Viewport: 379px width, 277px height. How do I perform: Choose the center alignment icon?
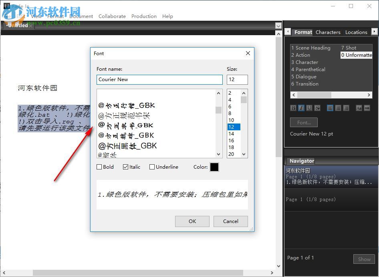339,108
